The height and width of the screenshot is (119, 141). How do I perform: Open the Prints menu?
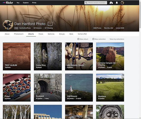tap(34, 3)
